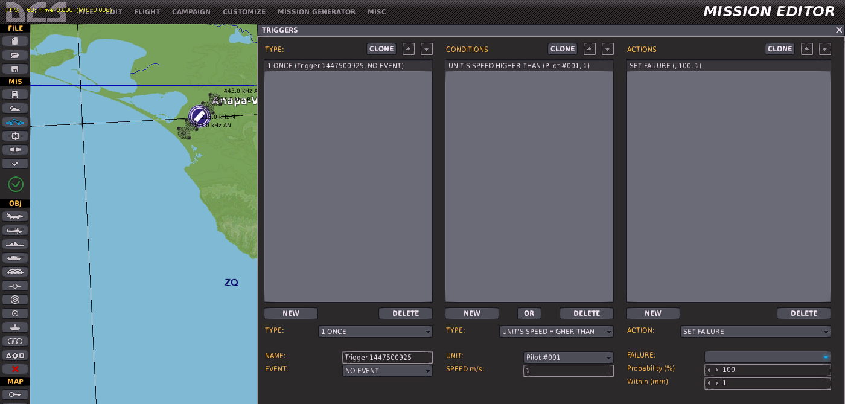Click the trigger NAME input field
845x404 pixels.
tap(387, 358)
